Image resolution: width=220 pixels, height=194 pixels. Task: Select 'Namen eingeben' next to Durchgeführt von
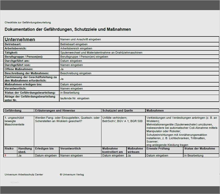coord(139,65)
